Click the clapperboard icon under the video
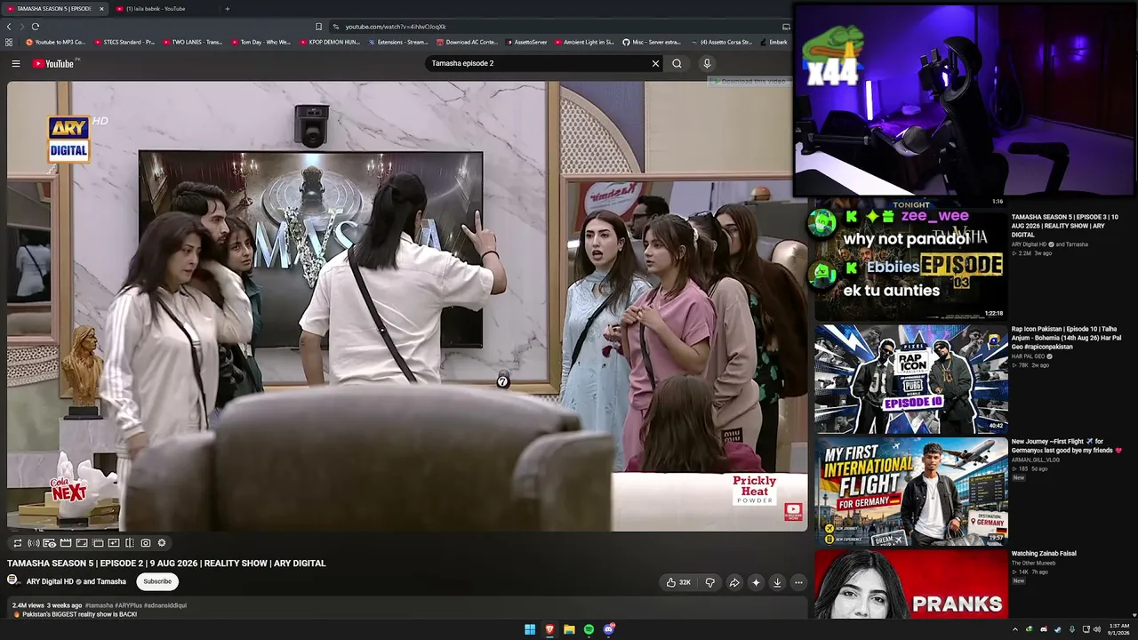Image resolution: width=1138 pixels, height=640 pixels. [66, 543]
